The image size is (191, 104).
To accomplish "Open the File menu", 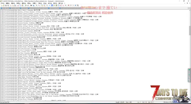I will click(x=2, y=3).
